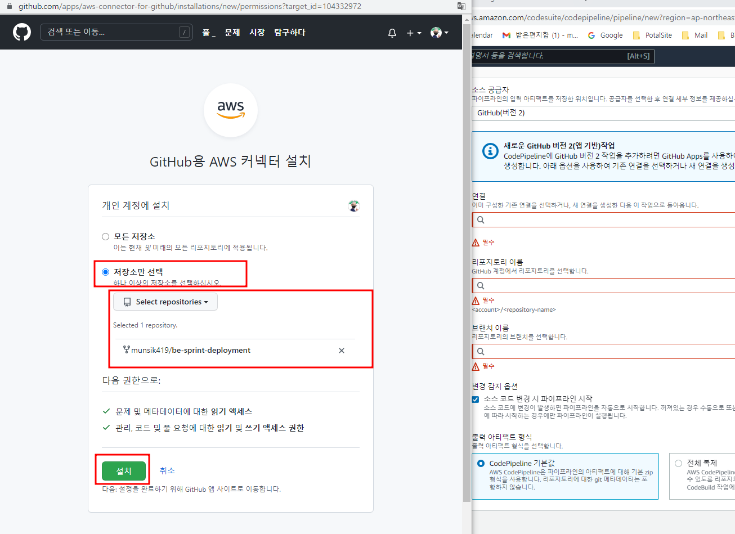735x534 pixels.
Task: Click the GitHub page URL address
Action: tap(190, 6)
